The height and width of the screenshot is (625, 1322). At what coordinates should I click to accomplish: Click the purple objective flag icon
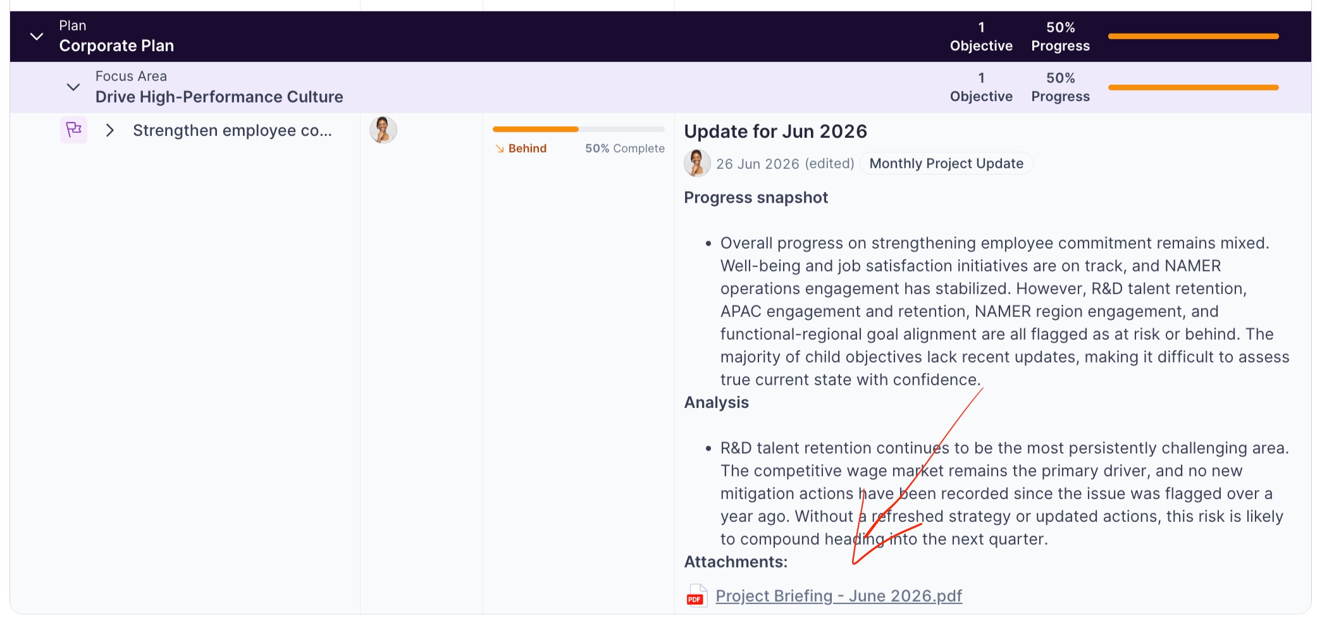click(x=73, y=130)
